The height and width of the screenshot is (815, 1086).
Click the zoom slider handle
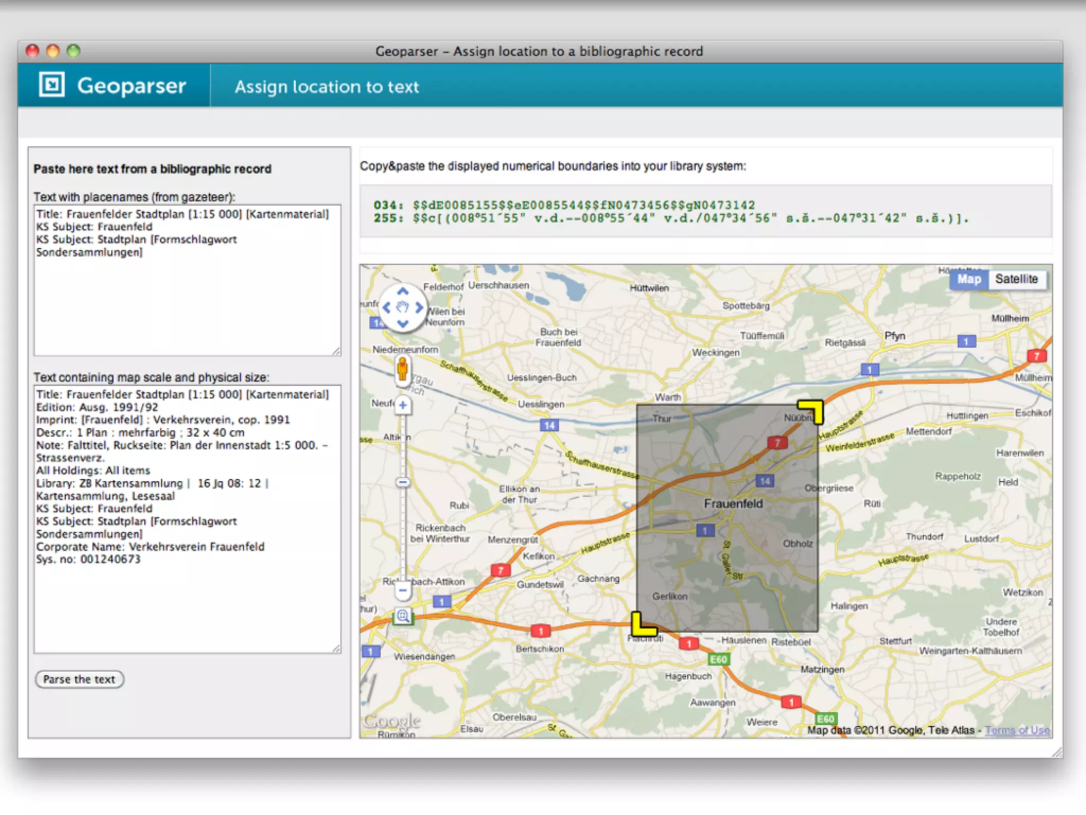[403, 482]
